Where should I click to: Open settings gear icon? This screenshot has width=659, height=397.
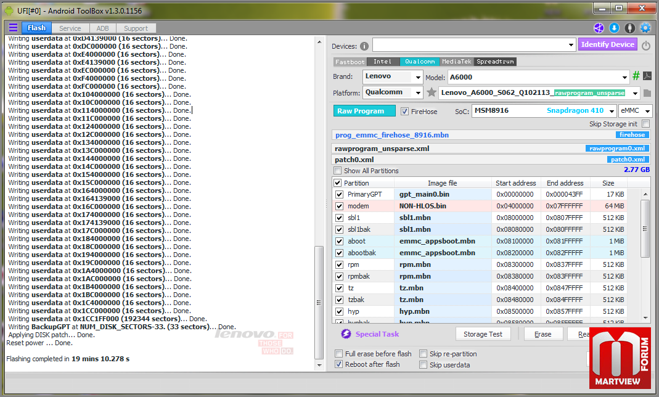(645, 28)
